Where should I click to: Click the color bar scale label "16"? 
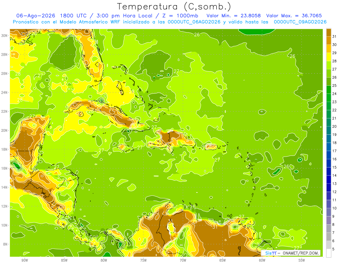pos(334,159)
